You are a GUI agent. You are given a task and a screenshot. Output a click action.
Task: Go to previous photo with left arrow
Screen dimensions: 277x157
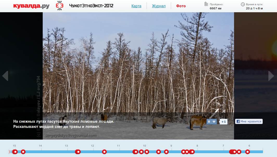coord(5,76)
